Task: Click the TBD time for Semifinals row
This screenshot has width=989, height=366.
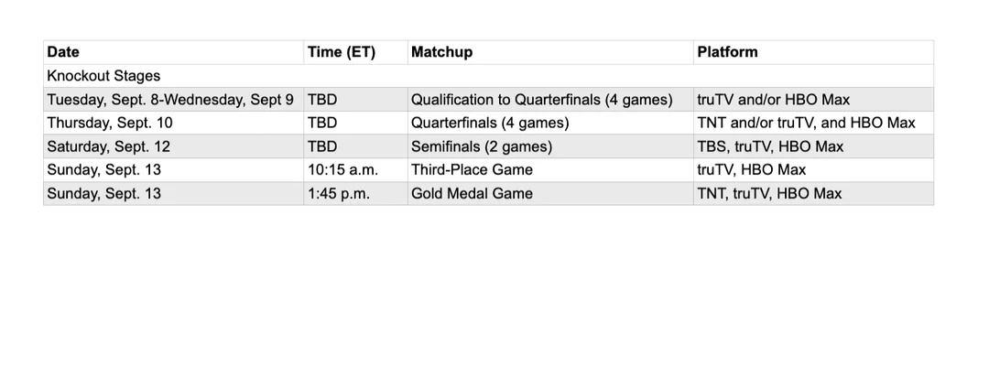Action: (355, 146)
